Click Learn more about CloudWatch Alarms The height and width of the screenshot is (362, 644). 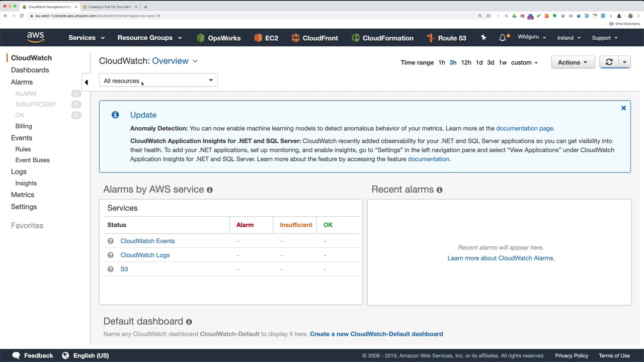point(501,258)
